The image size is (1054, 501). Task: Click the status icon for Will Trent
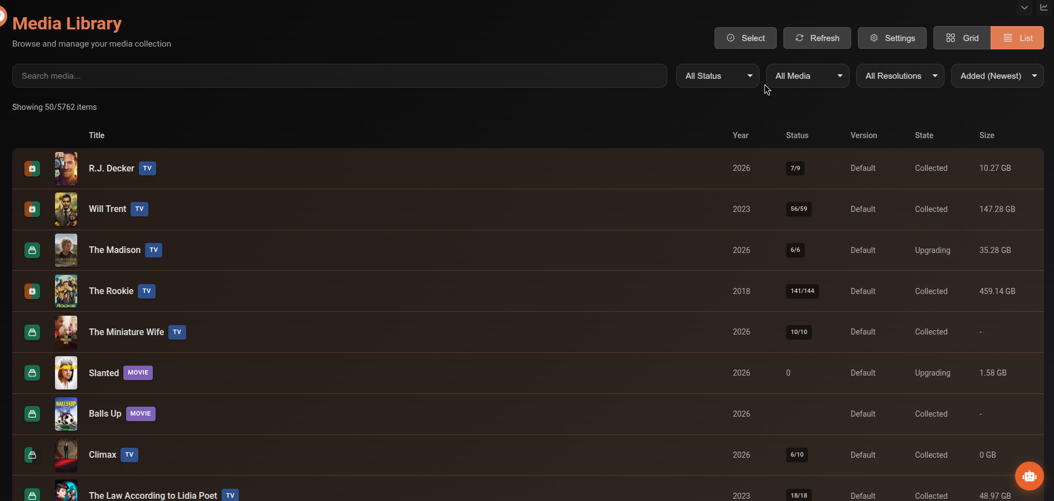pyautogui.click(x=32, y=209)
